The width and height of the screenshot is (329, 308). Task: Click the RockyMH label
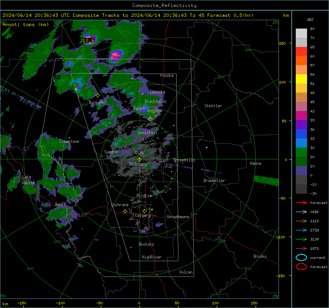coord(97,103)
